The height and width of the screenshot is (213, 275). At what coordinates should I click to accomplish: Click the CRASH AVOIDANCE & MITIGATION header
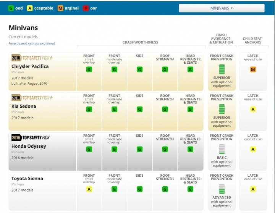[x=221, y=39]
